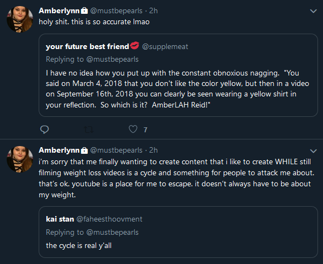Click @mustbepearls in second 'Replying to' line
Screen dimensions: 323x264
coord(113,233)
